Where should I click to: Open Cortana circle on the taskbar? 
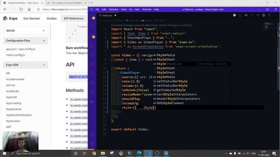tap(76, 153)
